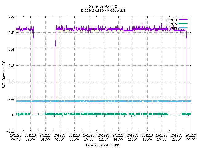Click the x-axis label "Time (yymmdd HH:MM)"
The width and height of the screenshot is (197, 148).
coord(103,145)
